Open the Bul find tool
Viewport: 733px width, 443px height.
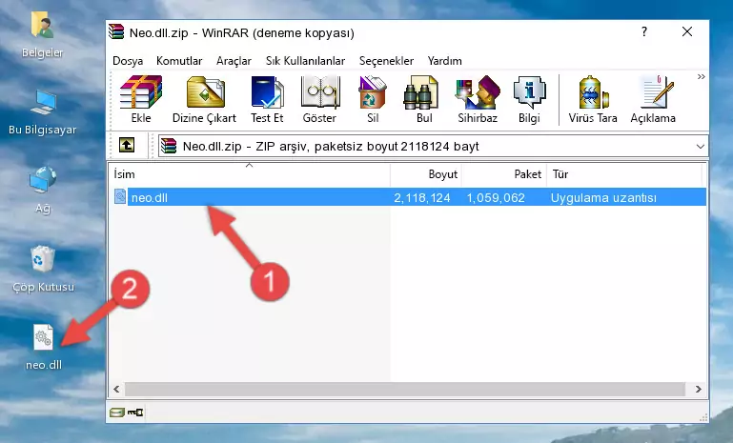(424, 99)
